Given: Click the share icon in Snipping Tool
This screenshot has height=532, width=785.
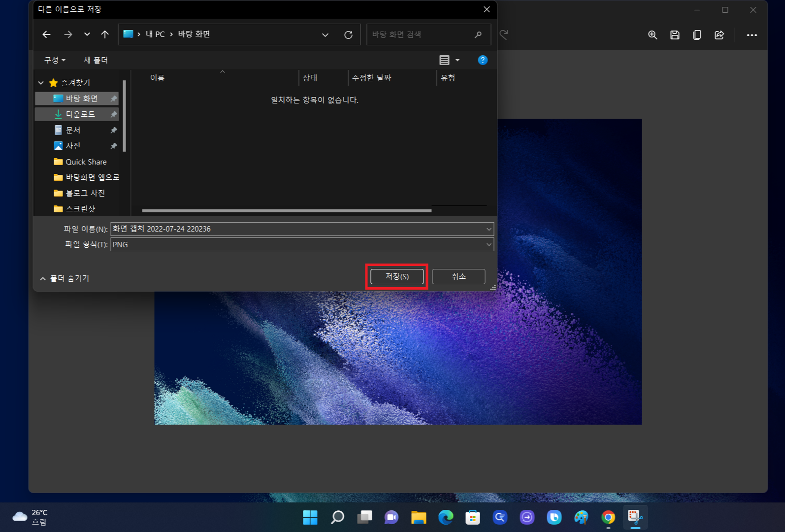Looking at the screenshot, I should (719, 35).
